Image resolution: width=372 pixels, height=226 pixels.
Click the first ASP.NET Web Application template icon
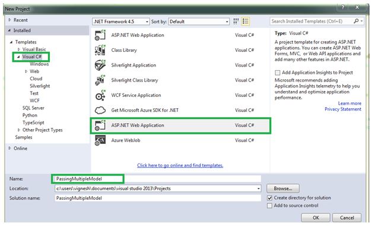[100, 35]
